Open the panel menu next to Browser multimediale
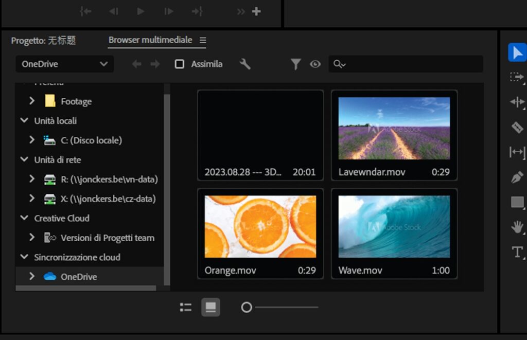527x340 pixels. click(203, 40)
